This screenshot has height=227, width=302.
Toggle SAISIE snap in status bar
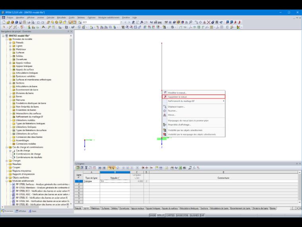point(153,215)
